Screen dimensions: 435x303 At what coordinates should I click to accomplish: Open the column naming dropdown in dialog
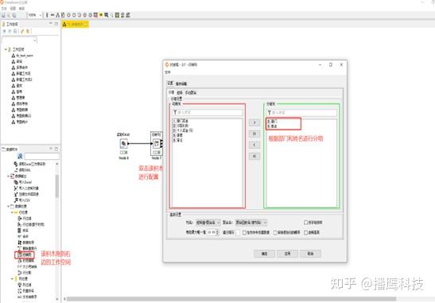(x=208, y=223)
